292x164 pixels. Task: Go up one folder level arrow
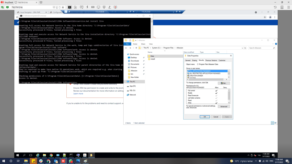(x=136, y=48)
